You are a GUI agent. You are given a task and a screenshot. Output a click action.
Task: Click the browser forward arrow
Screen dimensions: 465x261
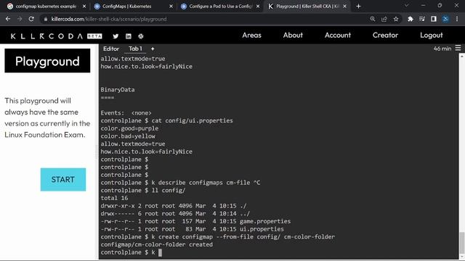20,19
